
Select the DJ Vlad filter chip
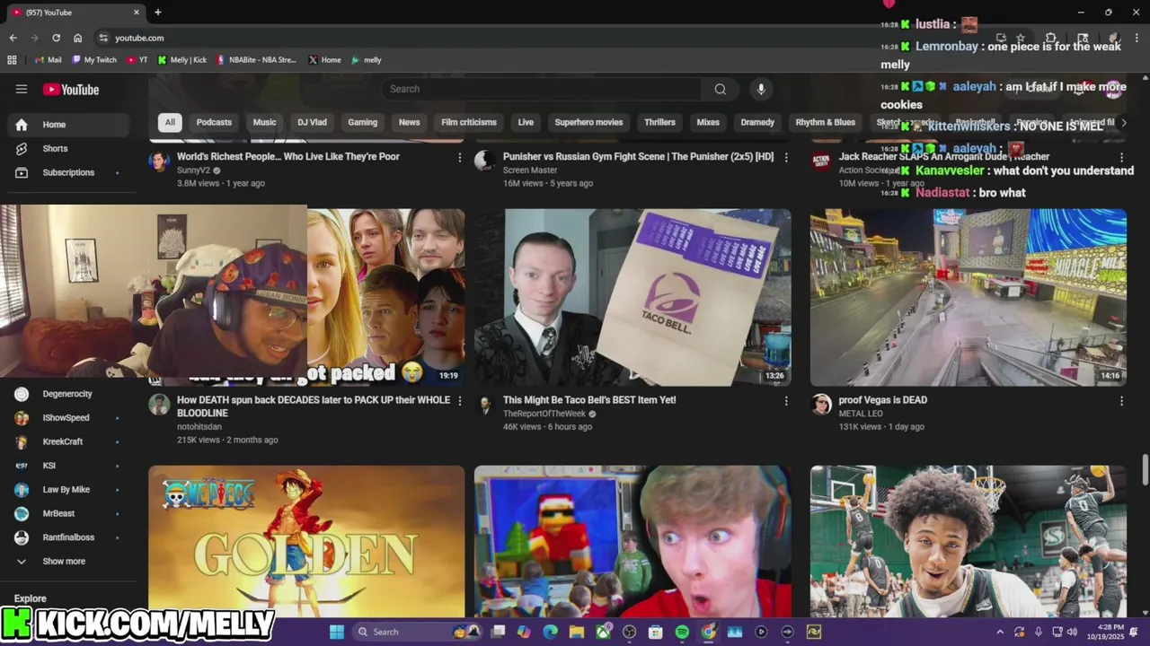tap(313, 122)
